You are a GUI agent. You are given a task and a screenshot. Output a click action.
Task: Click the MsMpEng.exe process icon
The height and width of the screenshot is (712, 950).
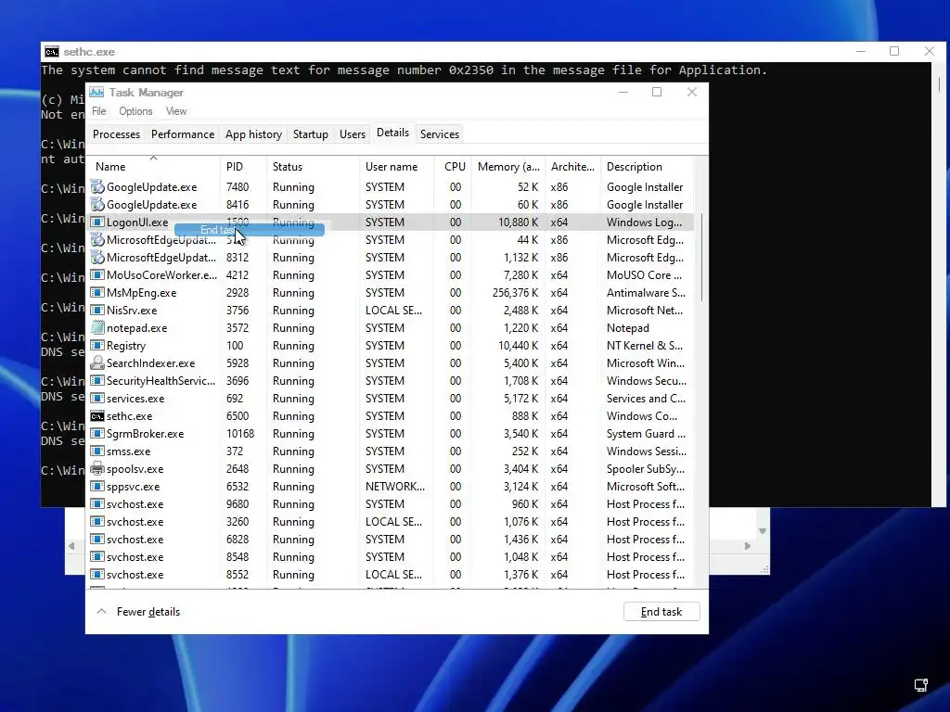(96, 292)
